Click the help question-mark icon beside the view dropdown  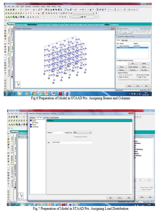point(96,13)
